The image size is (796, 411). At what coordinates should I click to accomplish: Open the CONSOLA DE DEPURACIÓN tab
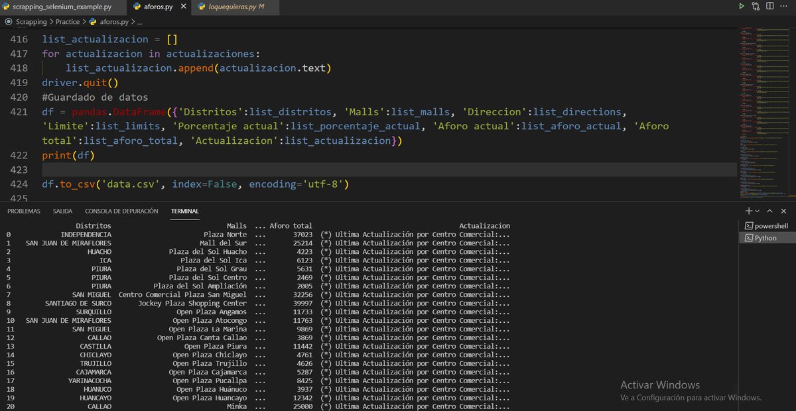coord(121,211)
